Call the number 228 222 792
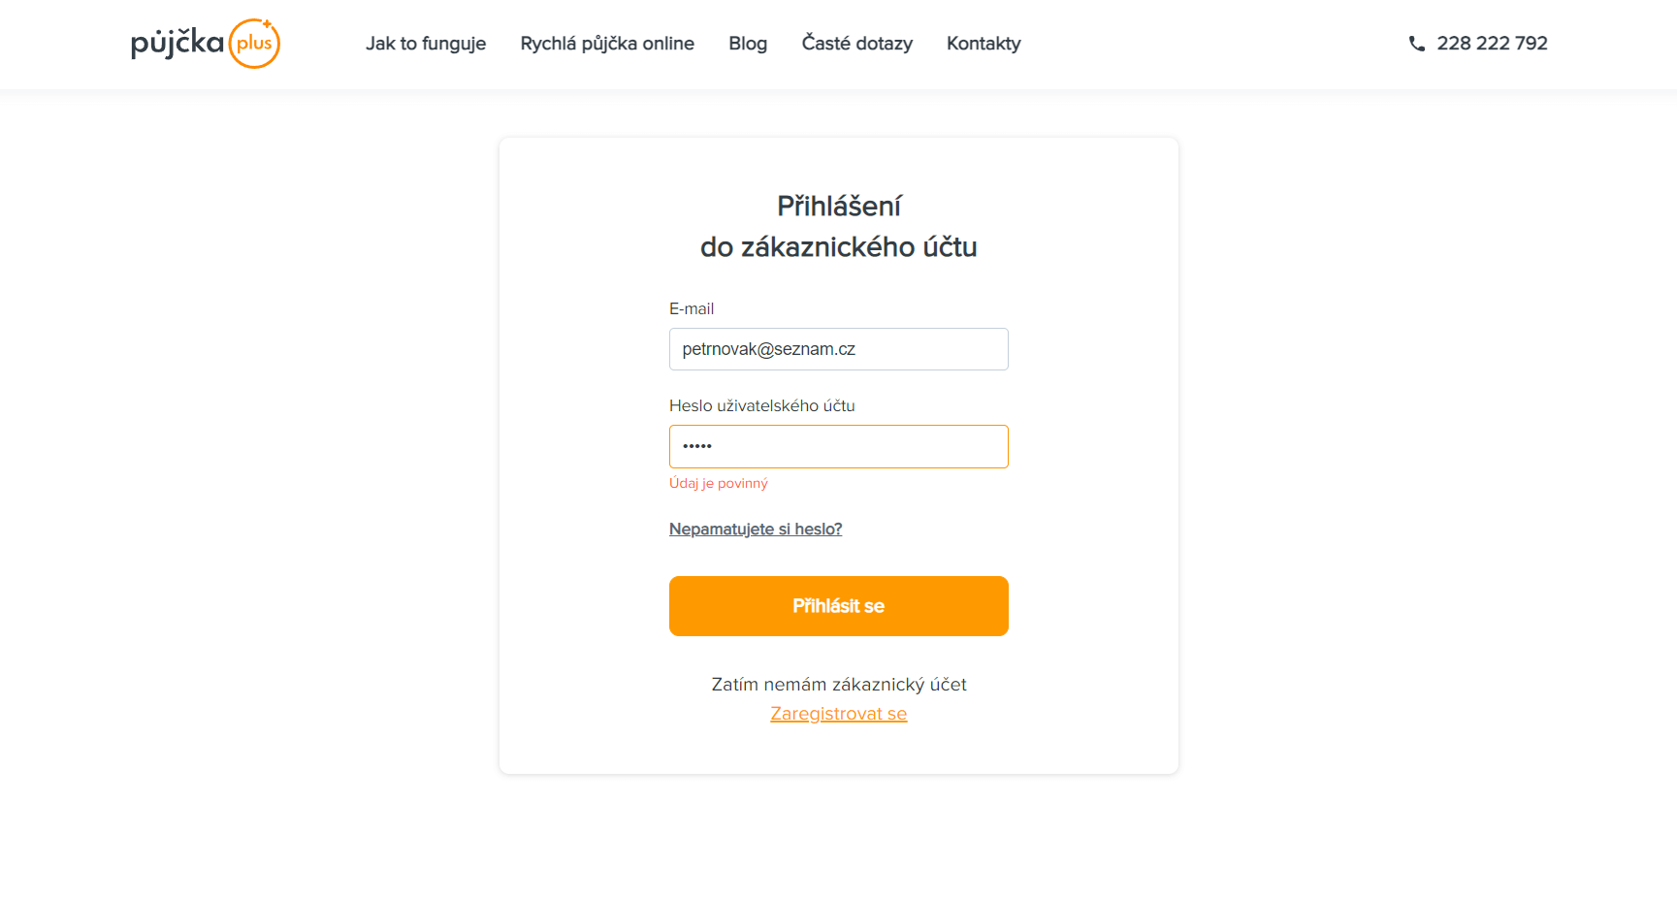 tap(1492, 44)
